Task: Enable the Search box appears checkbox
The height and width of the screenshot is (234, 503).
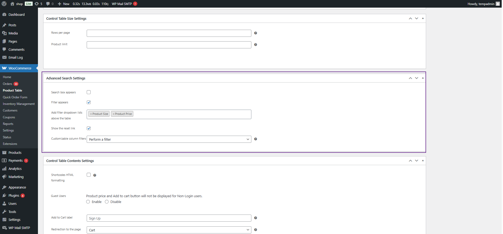Action: click(x=89, y=92)
